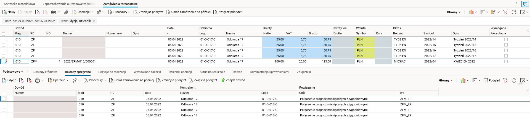Expand the Podstawowe dropdown

pyautogui.click(x=13, y=72)
